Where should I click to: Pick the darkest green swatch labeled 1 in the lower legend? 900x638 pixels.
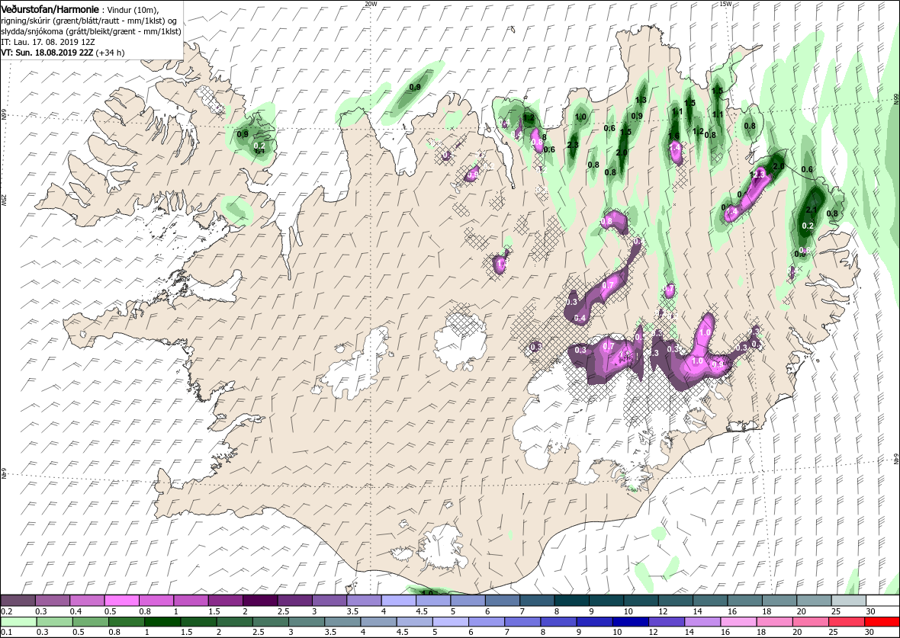coord(163,623)
